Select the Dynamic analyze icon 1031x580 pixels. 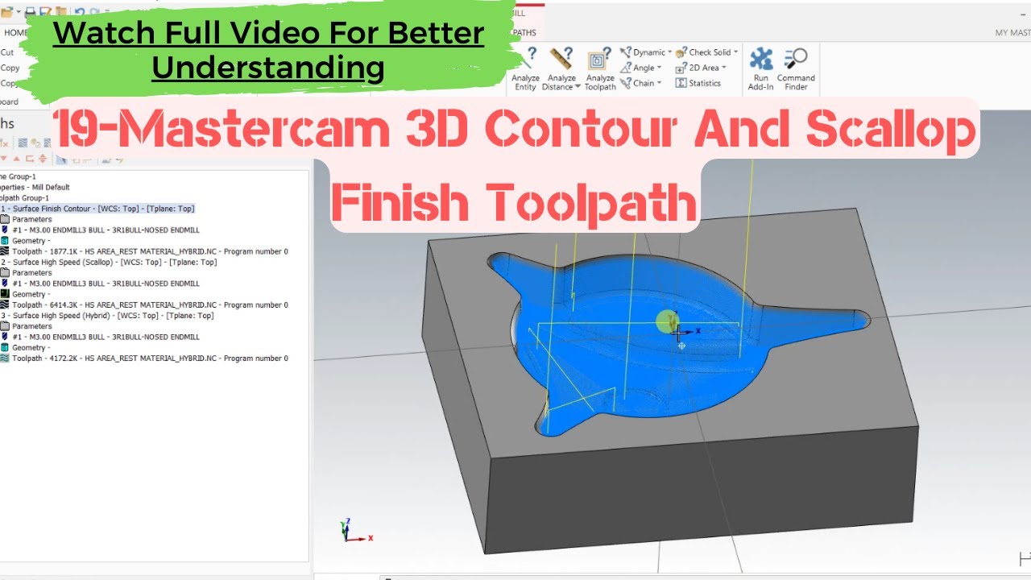click(626, 52)
